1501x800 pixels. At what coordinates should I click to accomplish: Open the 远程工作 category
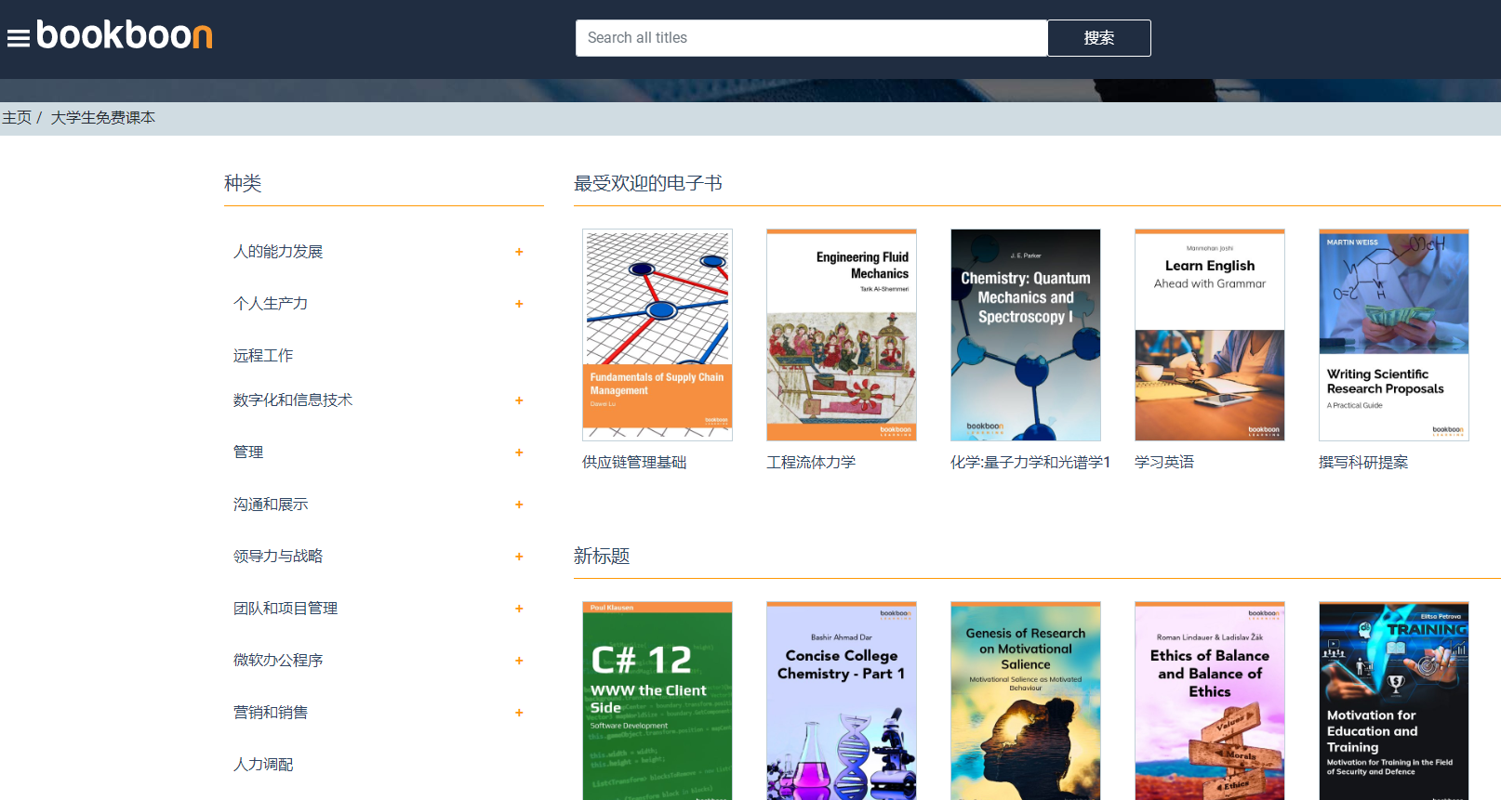pos(263,356)
